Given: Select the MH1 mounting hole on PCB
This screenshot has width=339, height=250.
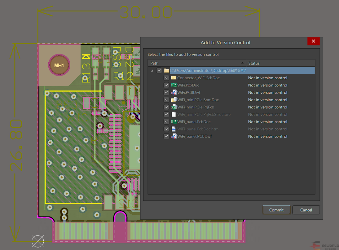Looking at the screenshot, I should pyautogui.click(x=59, y=65).
